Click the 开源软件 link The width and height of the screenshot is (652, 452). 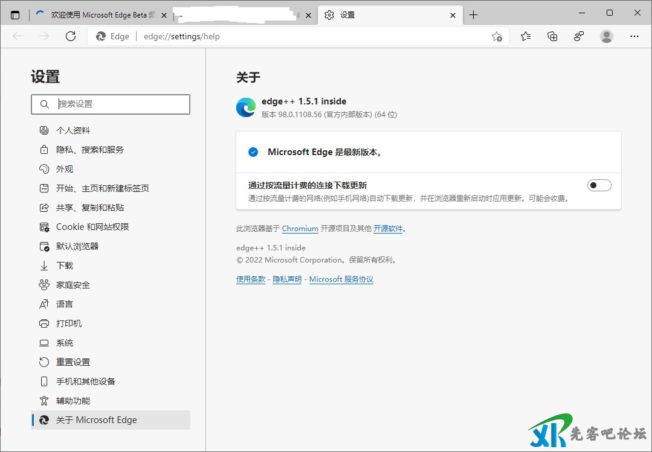point(388,229)
